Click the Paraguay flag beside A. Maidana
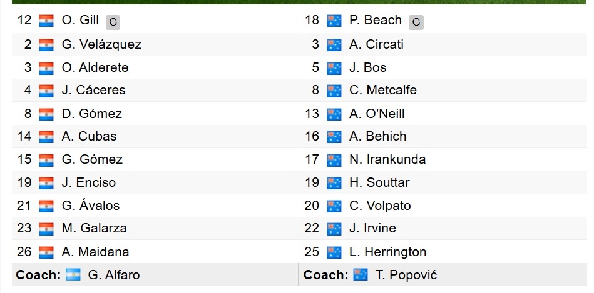Screen dimensions: 594x293 point(46,252)
